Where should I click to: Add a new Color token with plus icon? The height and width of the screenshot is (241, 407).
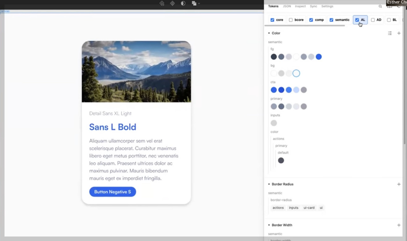pyautogui.click(x=399, y=33)
